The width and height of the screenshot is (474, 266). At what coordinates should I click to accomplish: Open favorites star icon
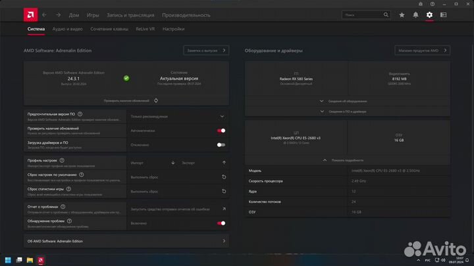coord(402,14)
